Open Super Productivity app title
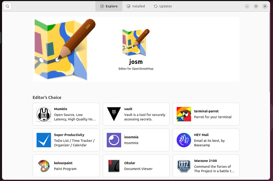Image resolution: width=273 pixels, height=181 pixels. coord(69,135)
